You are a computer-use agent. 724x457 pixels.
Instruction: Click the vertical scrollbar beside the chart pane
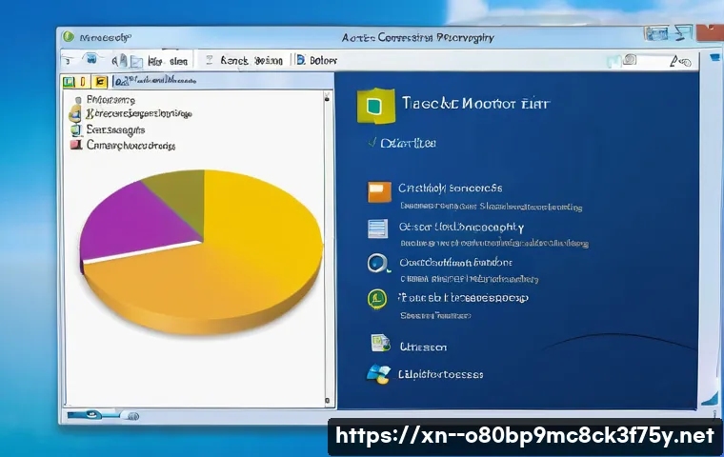pos(329,248)
